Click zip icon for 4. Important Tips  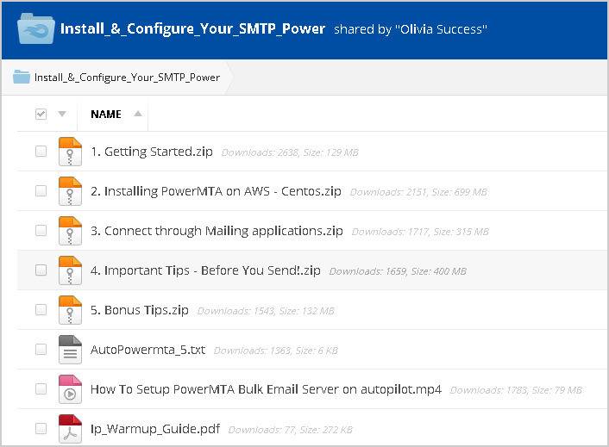[x=70, y=270]
